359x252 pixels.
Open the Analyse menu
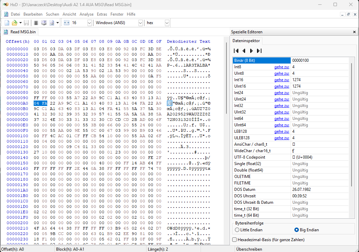pos(86,14)
